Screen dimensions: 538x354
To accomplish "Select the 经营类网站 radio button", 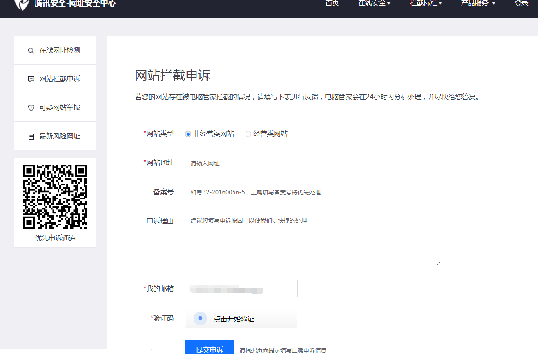I will pyautogui.click(x=248, y=134).
